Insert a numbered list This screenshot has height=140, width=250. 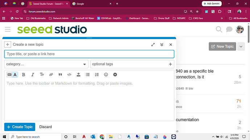pyautogui.click(x=97, y=75)
